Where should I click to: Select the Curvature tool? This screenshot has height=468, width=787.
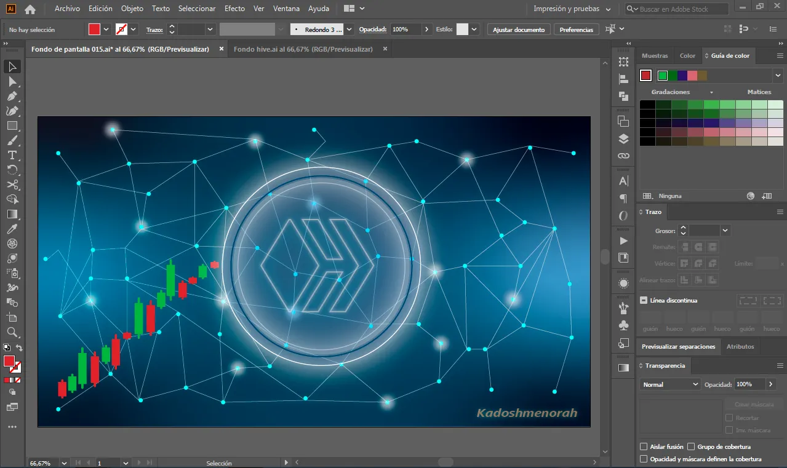coord(12,111)
